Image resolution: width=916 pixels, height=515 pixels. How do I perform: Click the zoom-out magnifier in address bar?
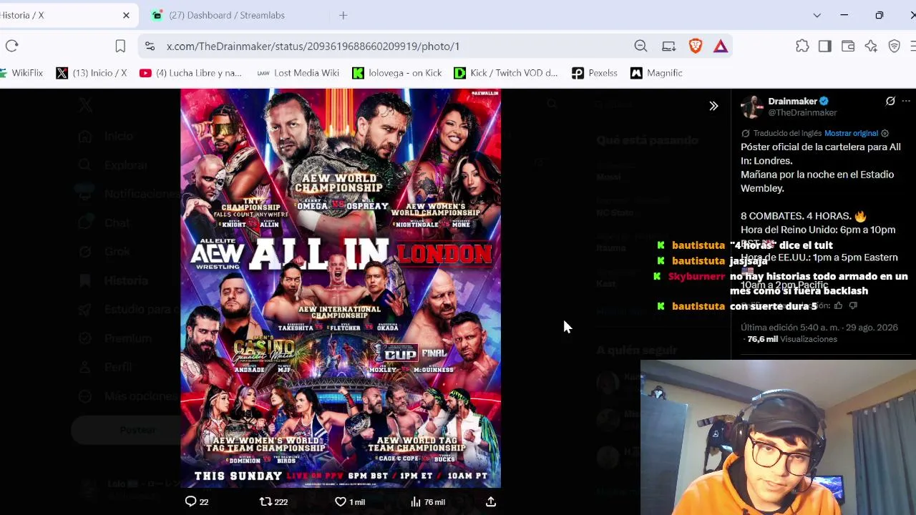640,46
